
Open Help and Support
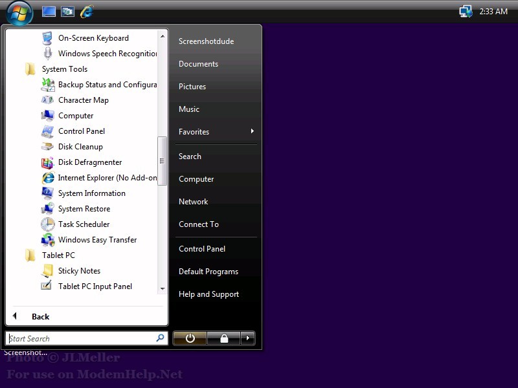tap(208, 294)
